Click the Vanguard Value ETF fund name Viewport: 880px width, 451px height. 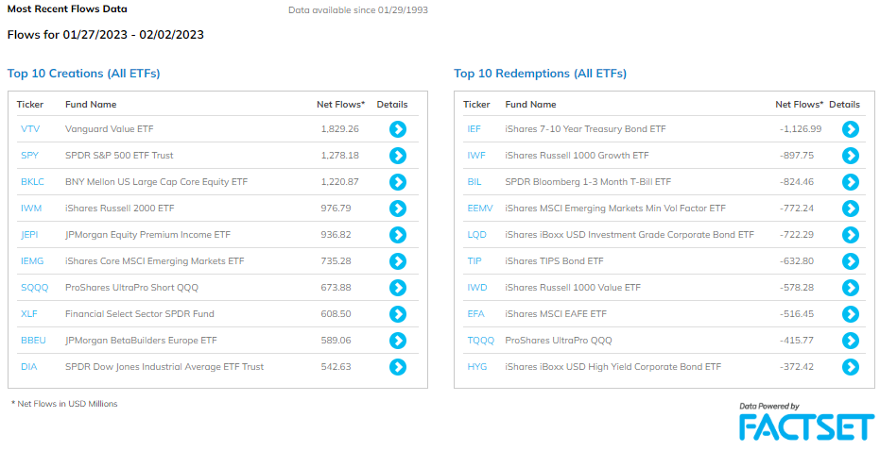110,129
